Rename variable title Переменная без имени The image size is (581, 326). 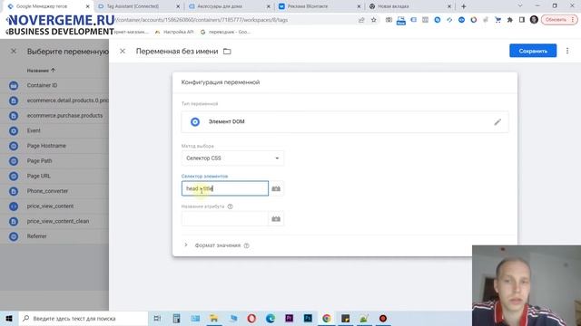coord(177,52)
